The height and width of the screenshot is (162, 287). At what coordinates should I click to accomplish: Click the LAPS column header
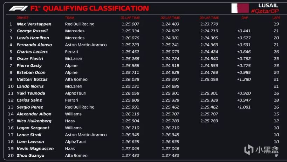click(276, 18)
